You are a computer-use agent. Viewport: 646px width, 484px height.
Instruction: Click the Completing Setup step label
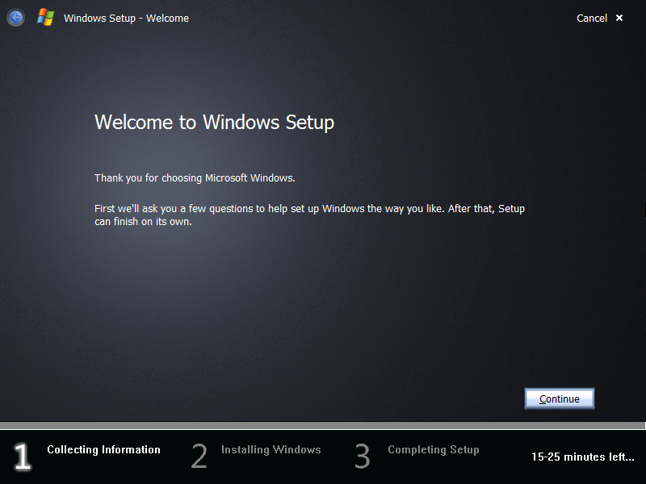click(434, 450)
